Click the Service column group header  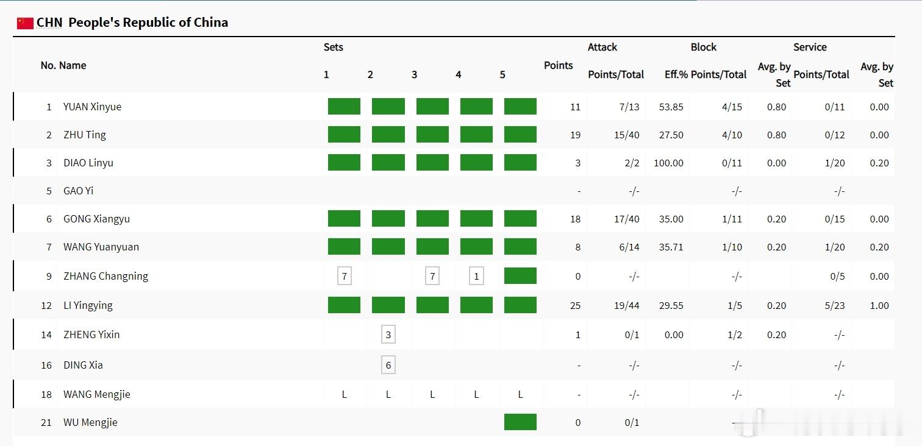pos(810,47)
